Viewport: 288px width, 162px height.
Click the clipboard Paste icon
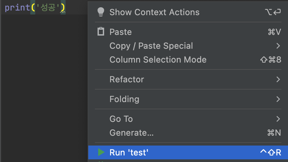point(101,32)
